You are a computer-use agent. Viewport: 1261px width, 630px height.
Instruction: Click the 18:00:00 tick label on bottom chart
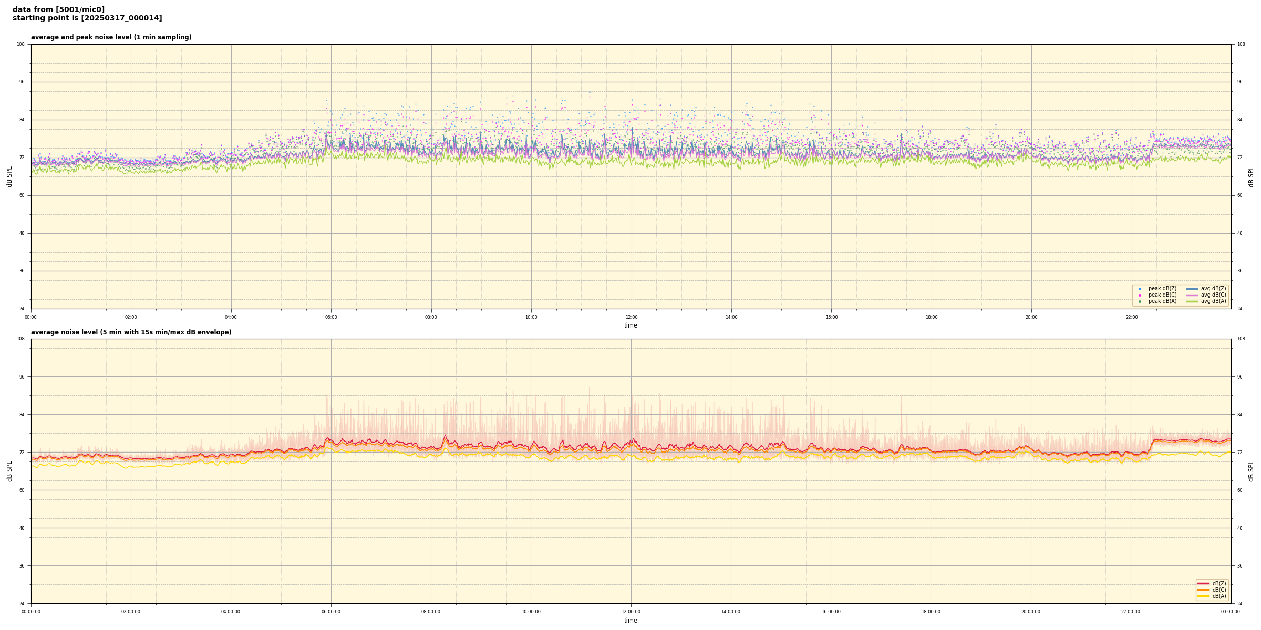pos(931,612)
